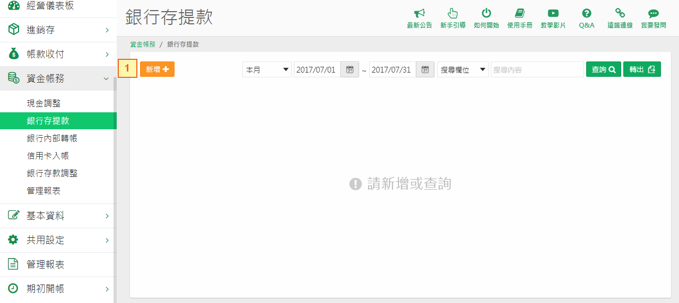
Task: Select 銀行存提款 in the sidebar submenu
Action: coord(48,121)
